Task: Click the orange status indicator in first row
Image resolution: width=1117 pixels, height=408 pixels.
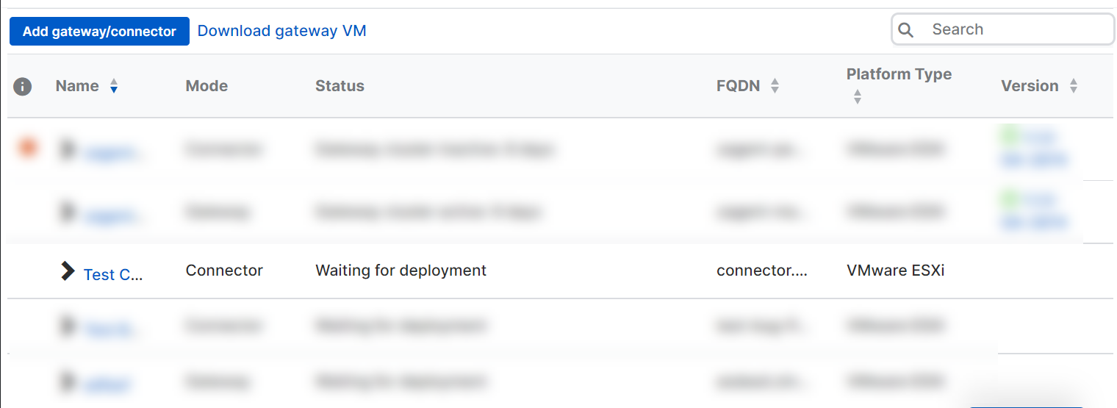Action: pos(27,148)
